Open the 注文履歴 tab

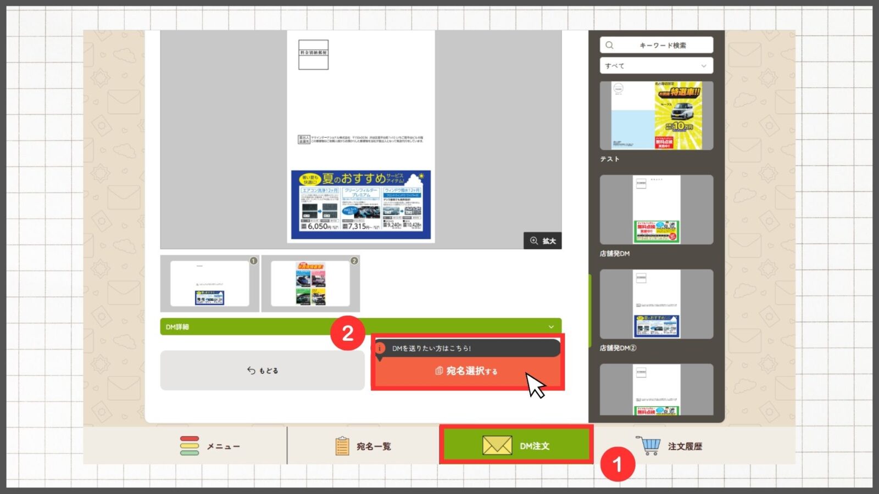(684, 446)
